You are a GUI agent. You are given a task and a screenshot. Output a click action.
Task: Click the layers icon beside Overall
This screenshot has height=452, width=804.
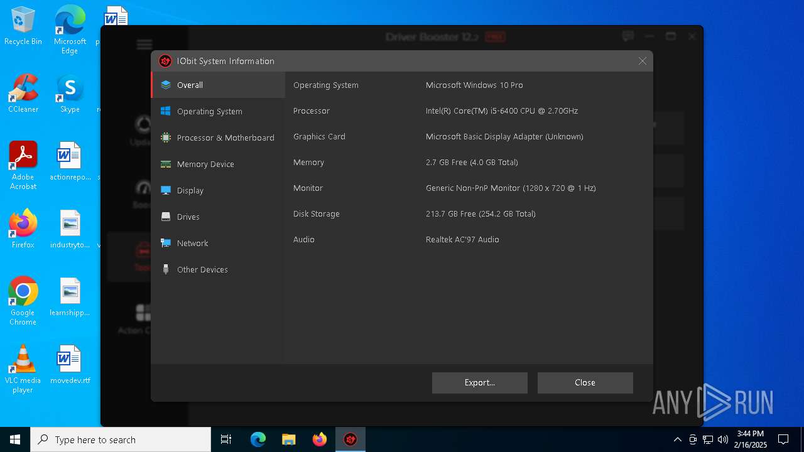(166, 85)
